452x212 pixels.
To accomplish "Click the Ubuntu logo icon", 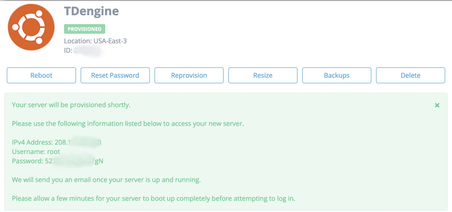I will coord(31,27).
